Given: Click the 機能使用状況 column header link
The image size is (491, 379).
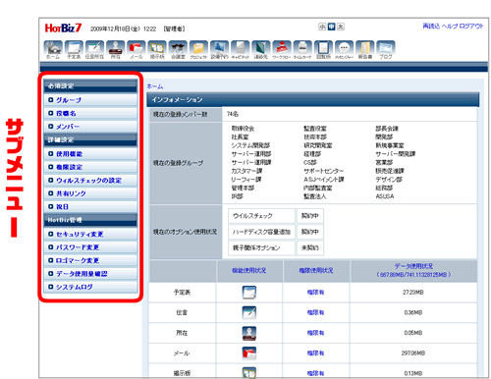Looking at the screenshot, I should (249, 271).
